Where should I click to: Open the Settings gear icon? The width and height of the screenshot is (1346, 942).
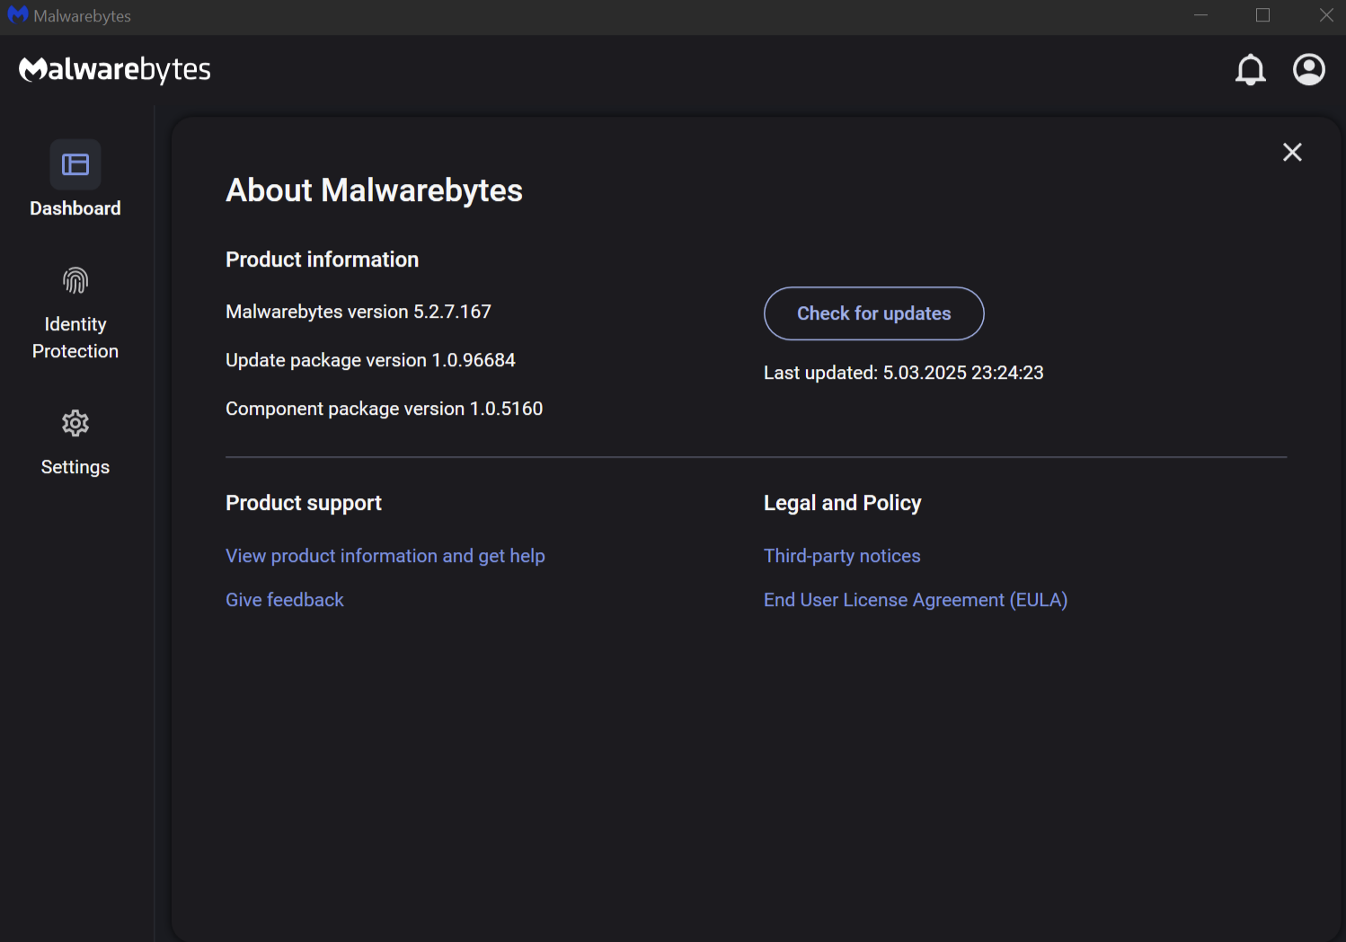[x=75, y=423]
